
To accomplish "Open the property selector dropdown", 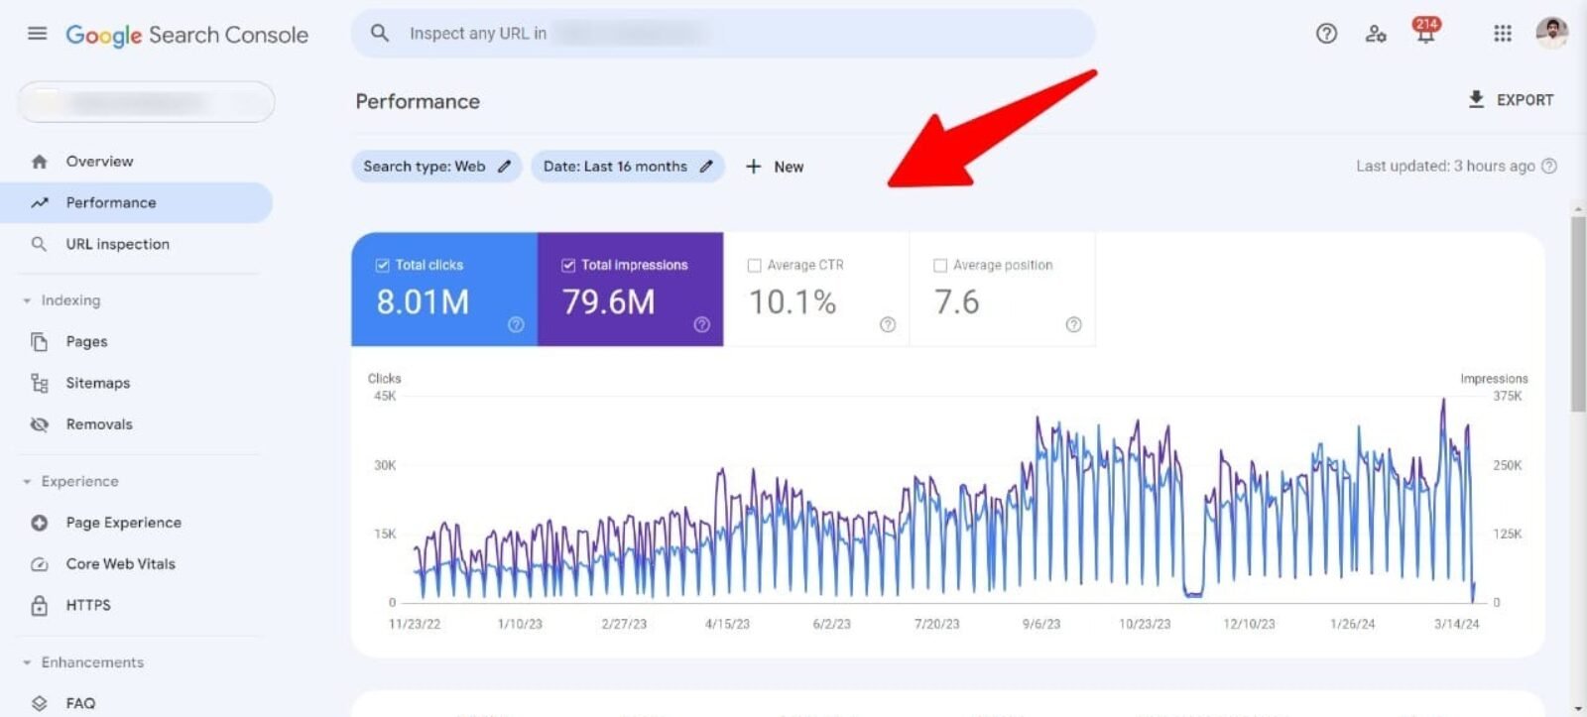I will tap(146, 102).
